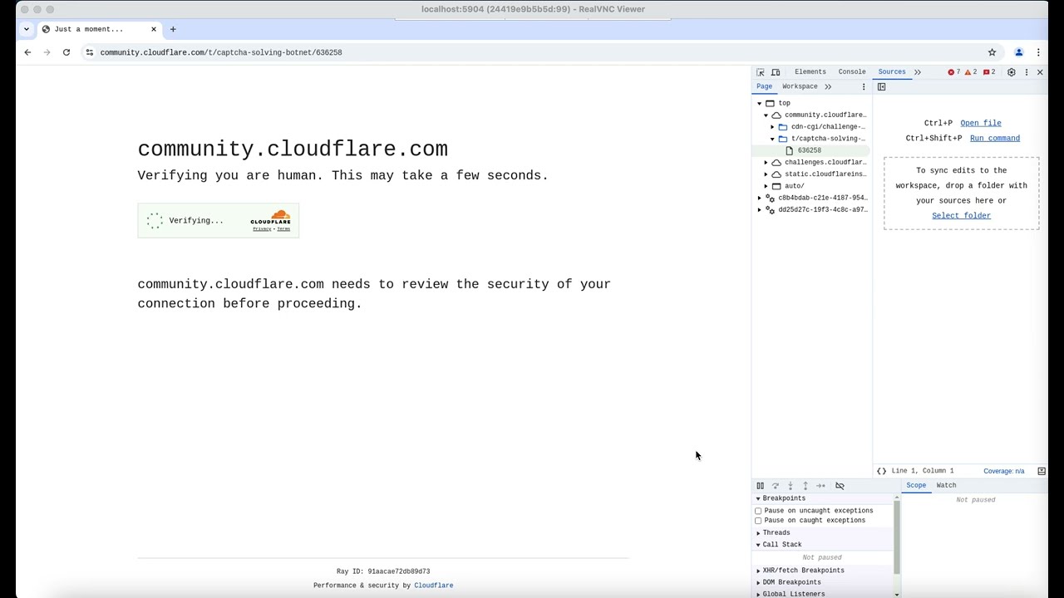Switch to the Watch tab
This screenshot has width=1064, height=598.
tap(946, 486)
